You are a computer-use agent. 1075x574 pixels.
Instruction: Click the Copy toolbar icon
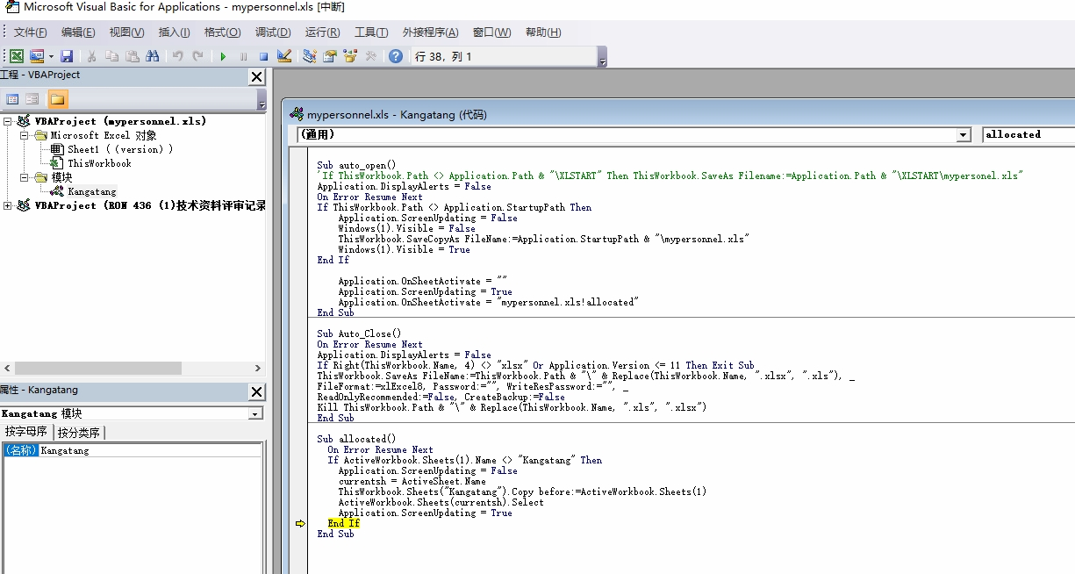111,56
